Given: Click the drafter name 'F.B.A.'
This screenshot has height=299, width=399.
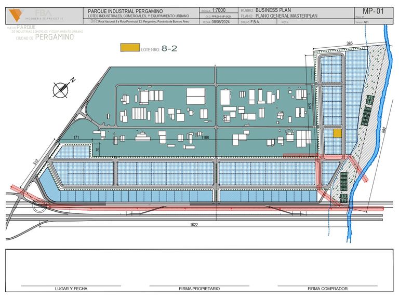Looking at the screenshot, I should [x=255, y=22].
